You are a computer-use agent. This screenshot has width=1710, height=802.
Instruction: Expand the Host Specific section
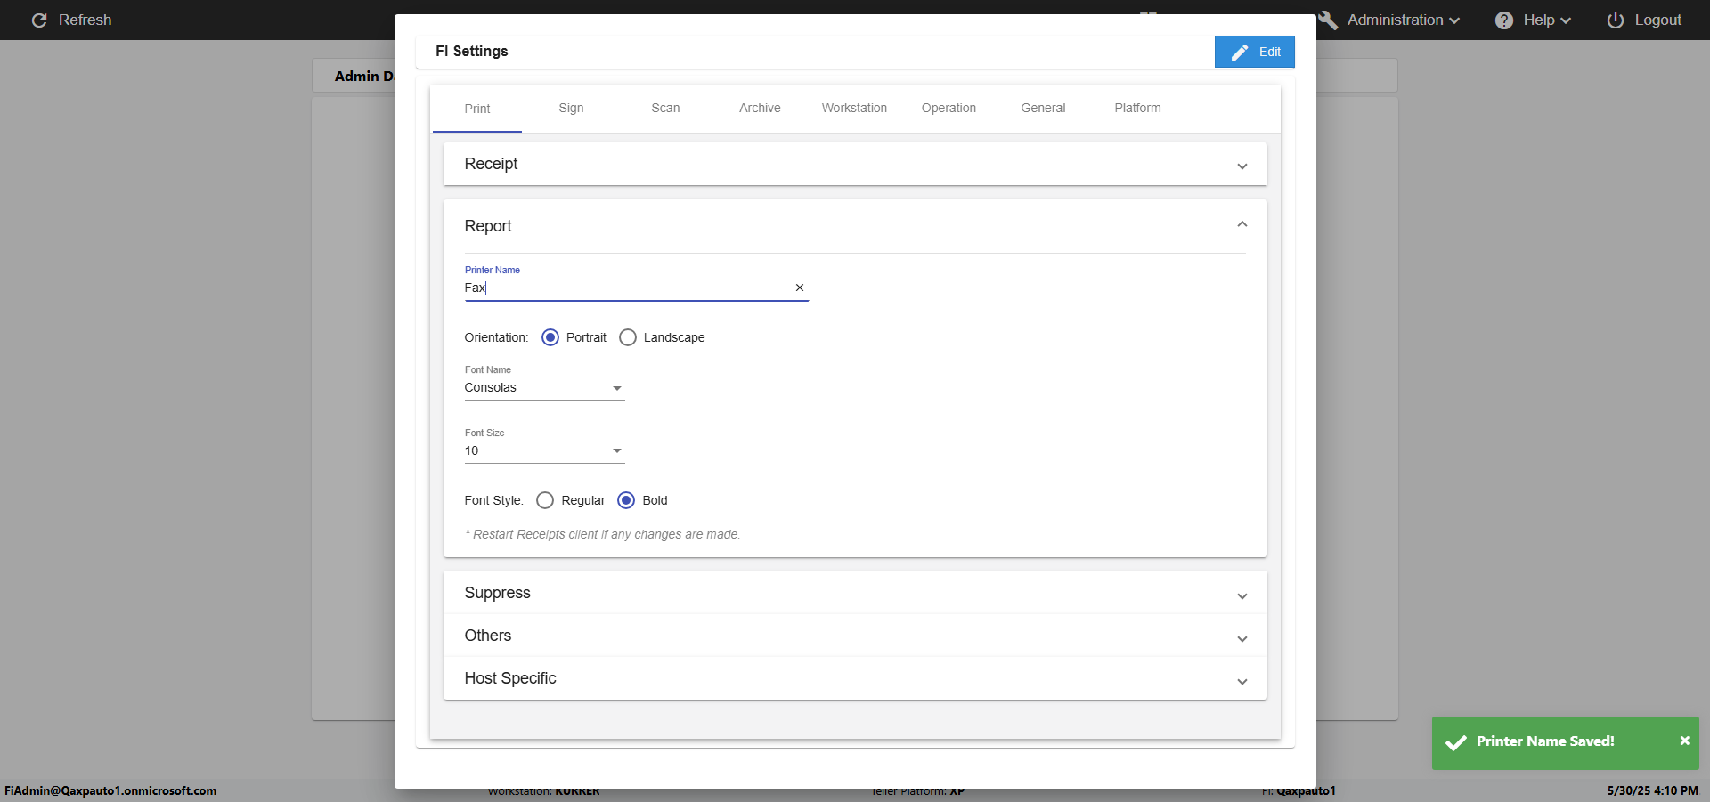point(1242,682)
